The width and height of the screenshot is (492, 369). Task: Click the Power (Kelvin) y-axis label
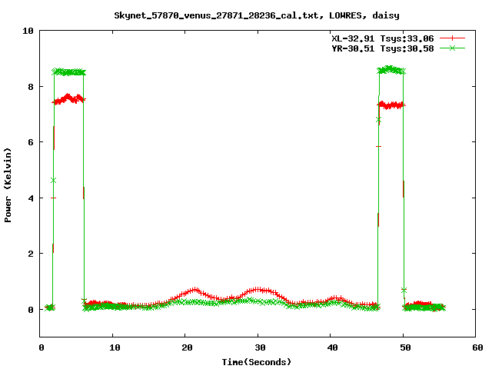[8, 185]
